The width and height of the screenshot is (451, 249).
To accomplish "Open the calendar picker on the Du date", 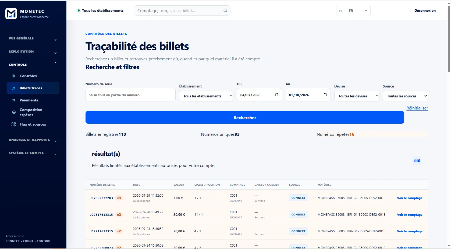I will pyautogui.click(x=276, y=95).
